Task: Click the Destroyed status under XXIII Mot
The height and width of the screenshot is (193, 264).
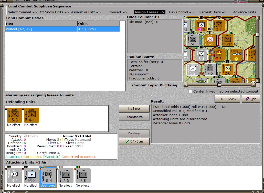Action: tap(48, 185)
